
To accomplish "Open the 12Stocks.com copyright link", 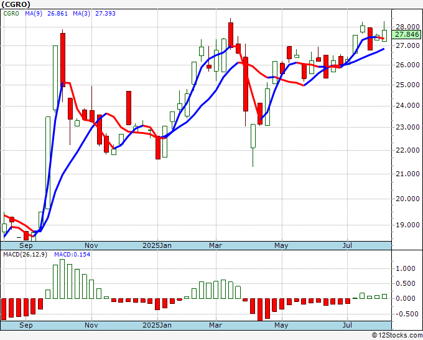I will pos(397,335).
